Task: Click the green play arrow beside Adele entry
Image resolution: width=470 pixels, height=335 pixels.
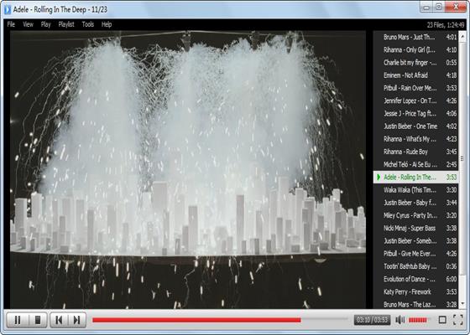Action: click(x=379, y=177)
